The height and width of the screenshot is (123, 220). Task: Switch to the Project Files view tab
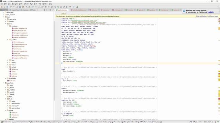14,10
